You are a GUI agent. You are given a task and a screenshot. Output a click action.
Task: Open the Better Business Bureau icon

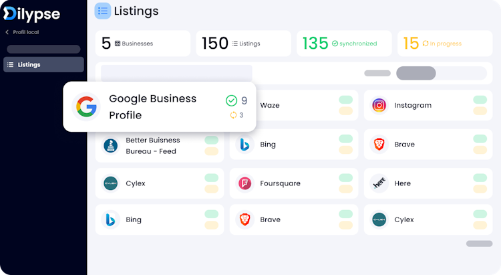110,145
